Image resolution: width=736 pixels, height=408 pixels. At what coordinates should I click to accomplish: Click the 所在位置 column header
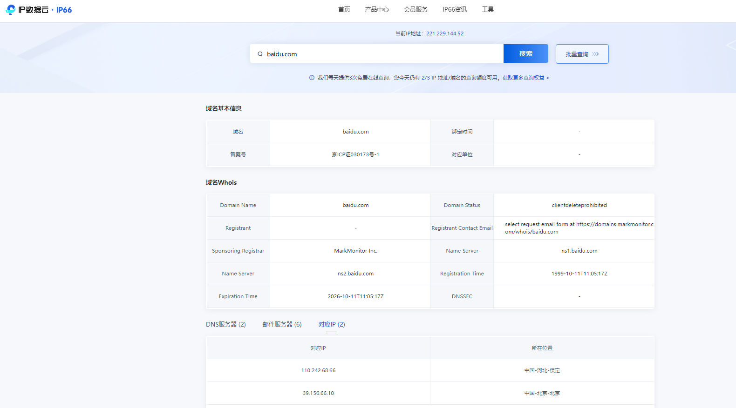point(542,348)
